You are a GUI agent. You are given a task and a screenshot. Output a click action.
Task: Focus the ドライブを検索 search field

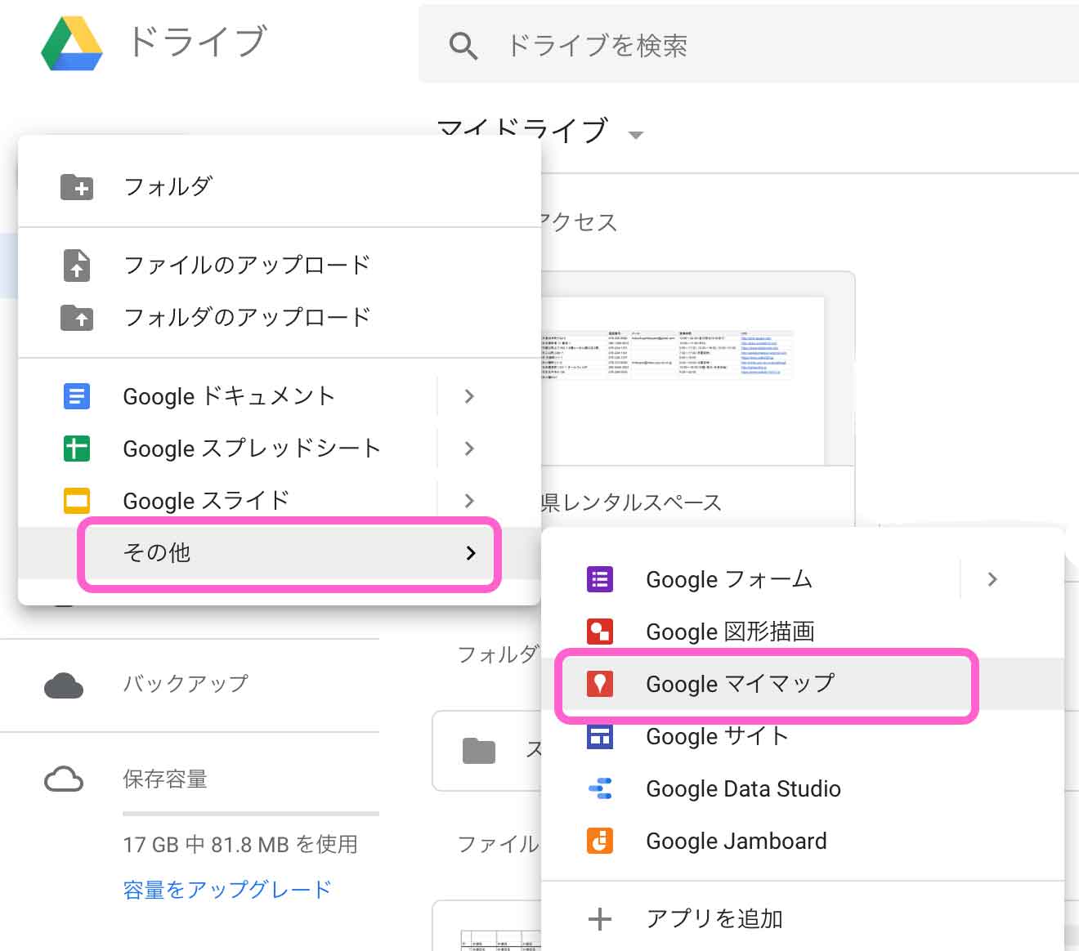pyautogui.click(x=749, y=45)
